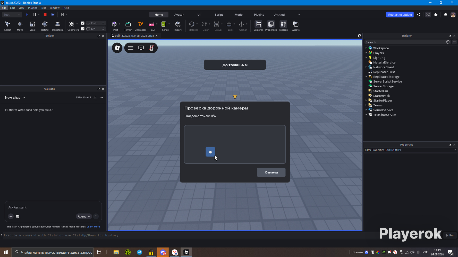This screenshot has width=458, height=257.
Task: Open the in-game chat window
Action: (x=141, y=48)
